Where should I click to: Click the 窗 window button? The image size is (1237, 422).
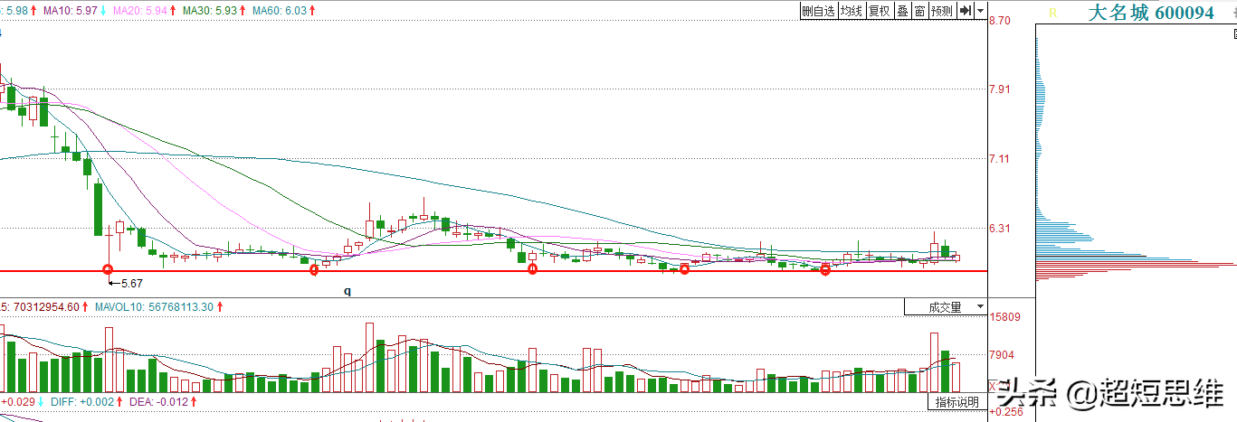(919, 11)
